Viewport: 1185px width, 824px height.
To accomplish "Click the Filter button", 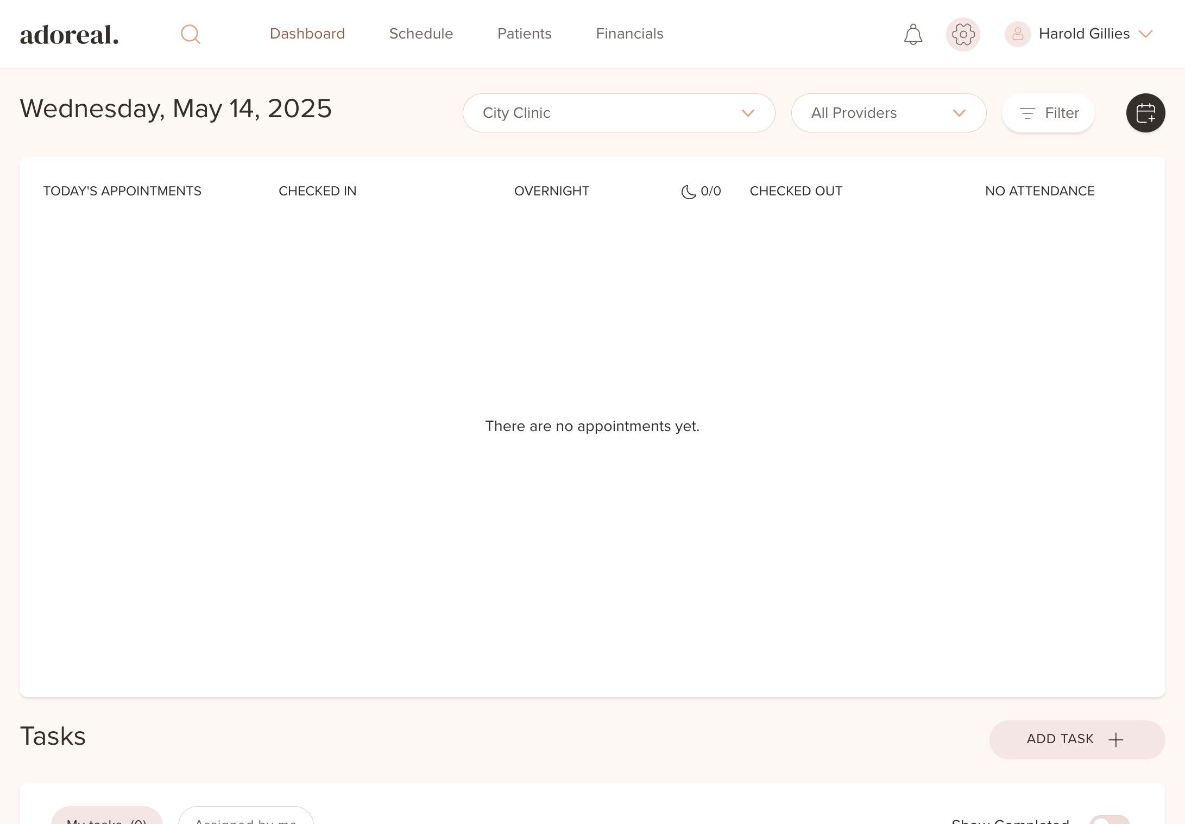I will pos(1048,113).
